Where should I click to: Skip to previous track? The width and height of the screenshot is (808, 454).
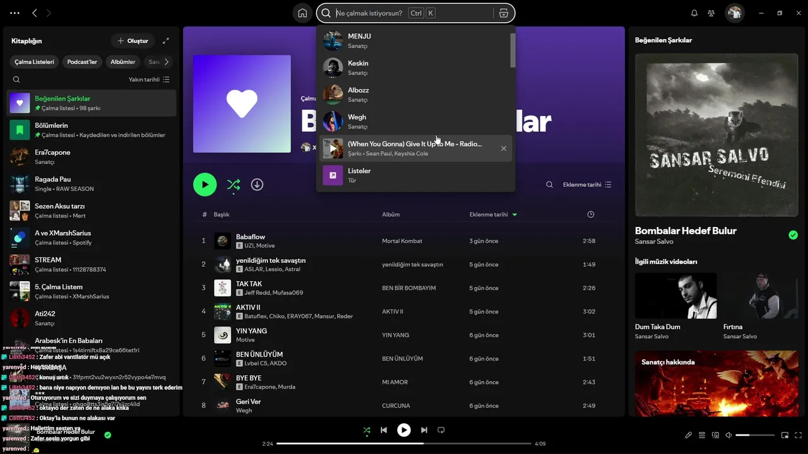pyautogui.click(x=384, y=430)
